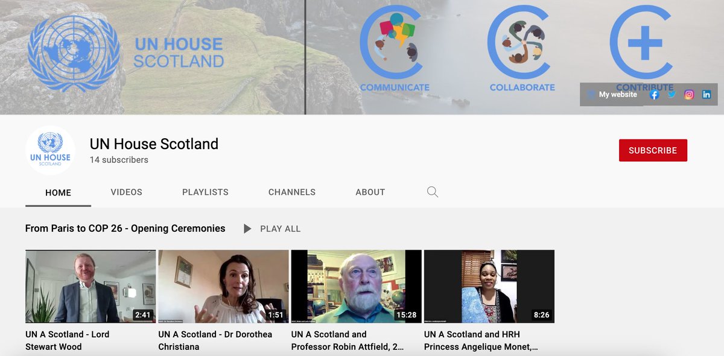Click the 'UN A Scotland and HRH Princess Angelique Monet' title
724x356 pixels.
(481, 340)
